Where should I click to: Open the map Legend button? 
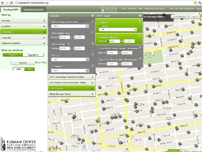click(x=195, y=17)
